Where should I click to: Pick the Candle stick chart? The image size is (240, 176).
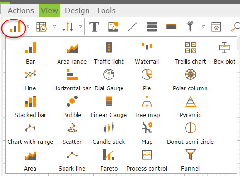[109, 134]
